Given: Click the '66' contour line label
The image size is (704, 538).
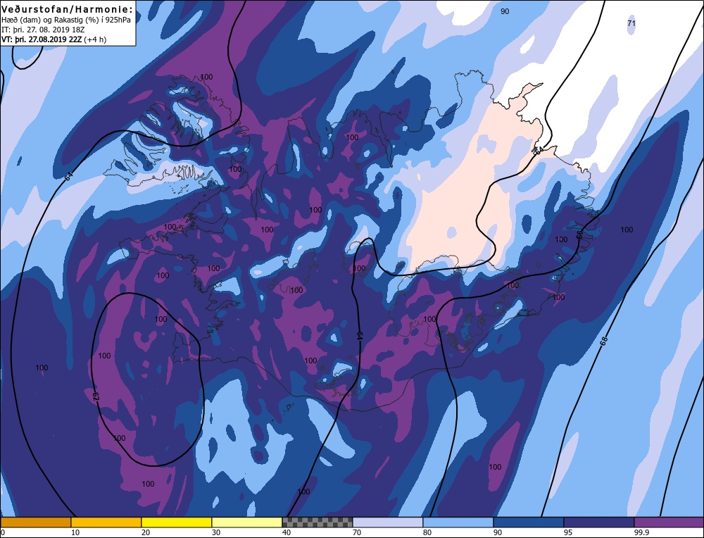Looking at the screenshot, I should tap(579, 235).
